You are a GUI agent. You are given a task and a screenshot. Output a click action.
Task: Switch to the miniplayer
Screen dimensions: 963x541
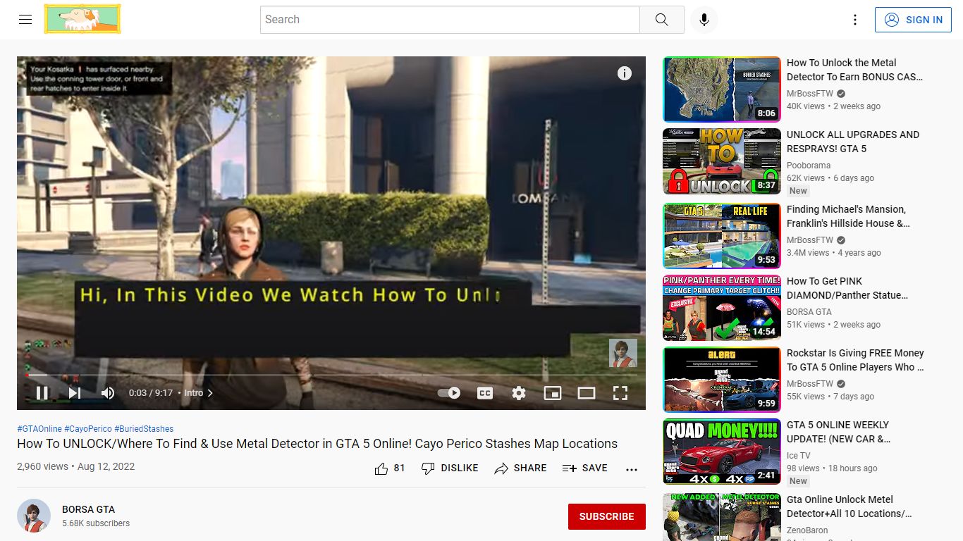tap(553, 393)
